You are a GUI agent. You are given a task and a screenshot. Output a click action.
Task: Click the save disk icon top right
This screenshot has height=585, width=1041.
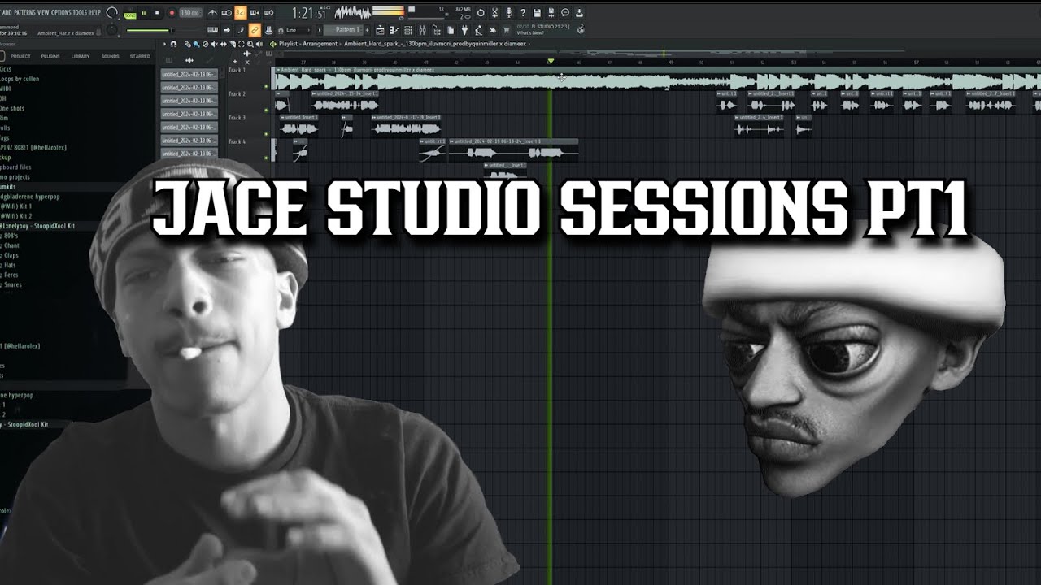coord(537,12)
